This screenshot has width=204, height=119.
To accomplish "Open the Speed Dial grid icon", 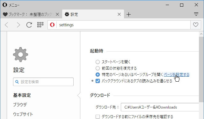I will (40, 25).
